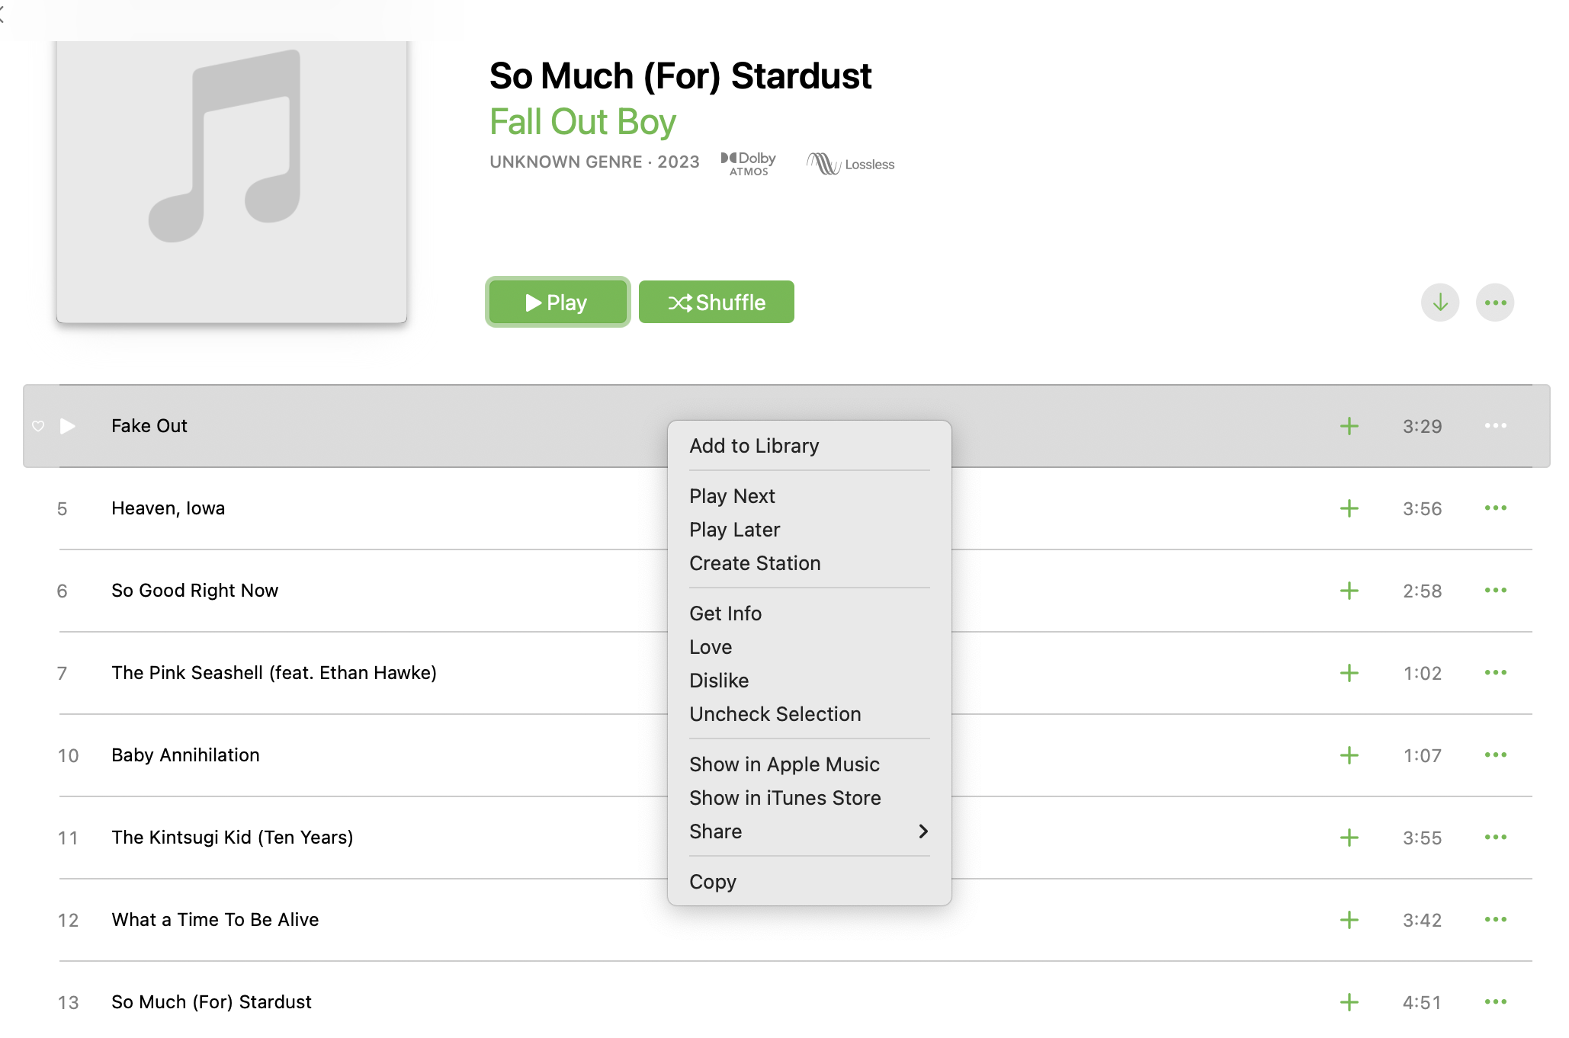Image resolution: width=1569 pixels, height=1038 pixels.
Task: Choose Uncheck Selection in the context menu
Action: [x=775, y=714]
